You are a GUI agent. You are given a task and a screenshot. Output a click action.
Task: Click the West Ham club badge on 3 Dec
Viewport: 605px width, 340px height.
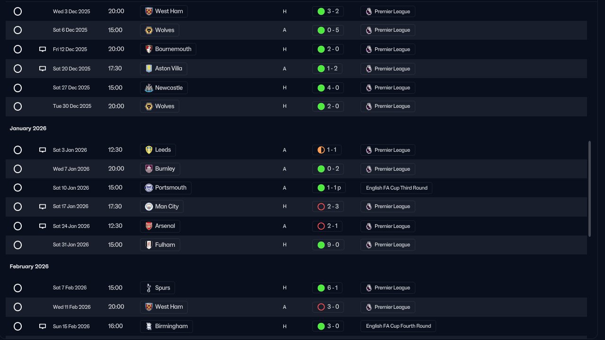click(x=149, y=11)
